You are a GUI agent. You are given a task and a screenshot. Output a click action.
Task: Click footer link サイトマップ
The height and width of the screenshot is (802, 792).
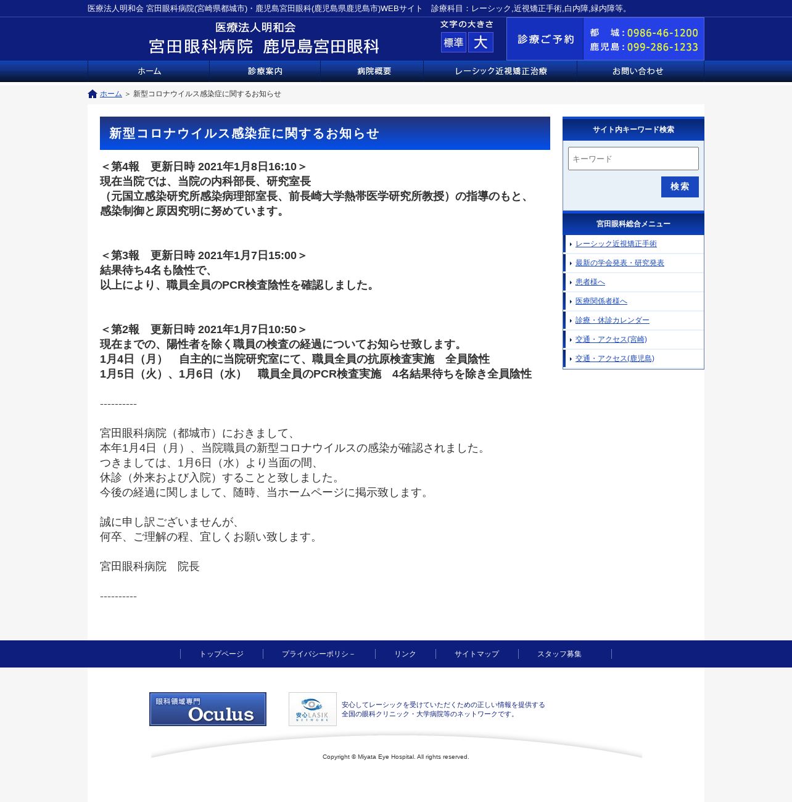pyautogui.click(x=477, y=654)
